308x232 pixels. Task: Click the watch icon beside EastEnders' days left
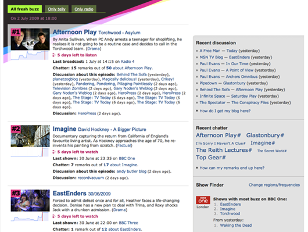coord(54,216)
